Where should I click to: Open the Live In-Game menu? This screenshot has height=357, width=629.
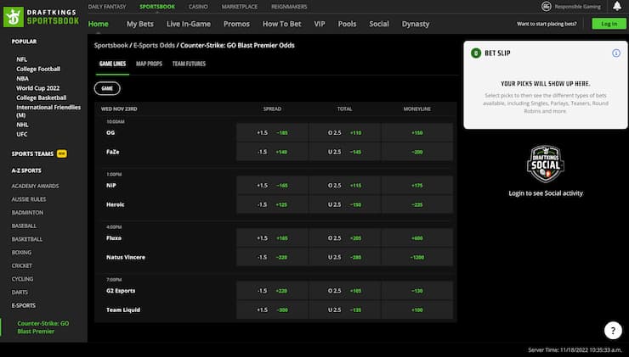190,24
